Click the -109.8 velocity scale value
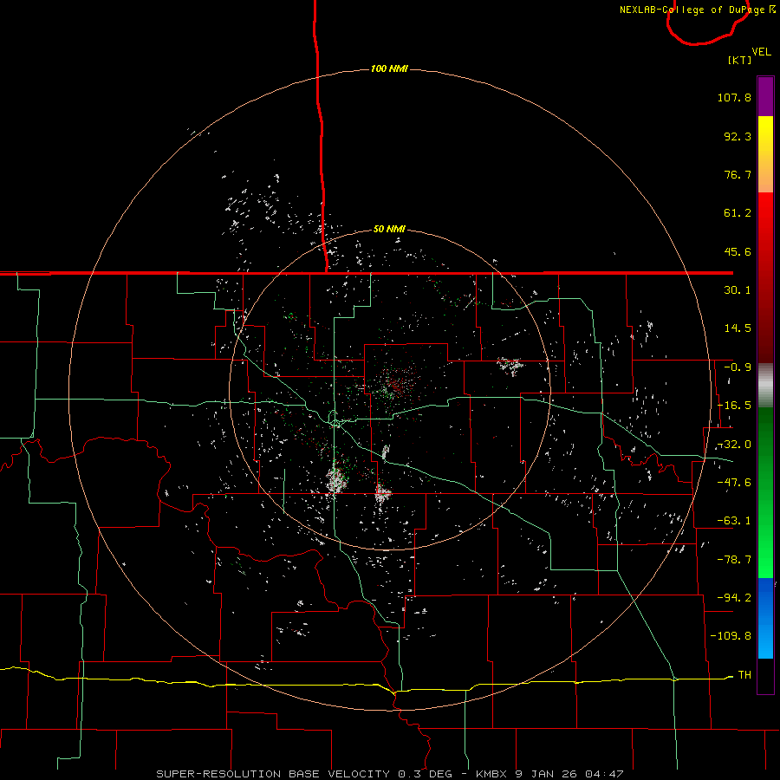 (731, 636)
